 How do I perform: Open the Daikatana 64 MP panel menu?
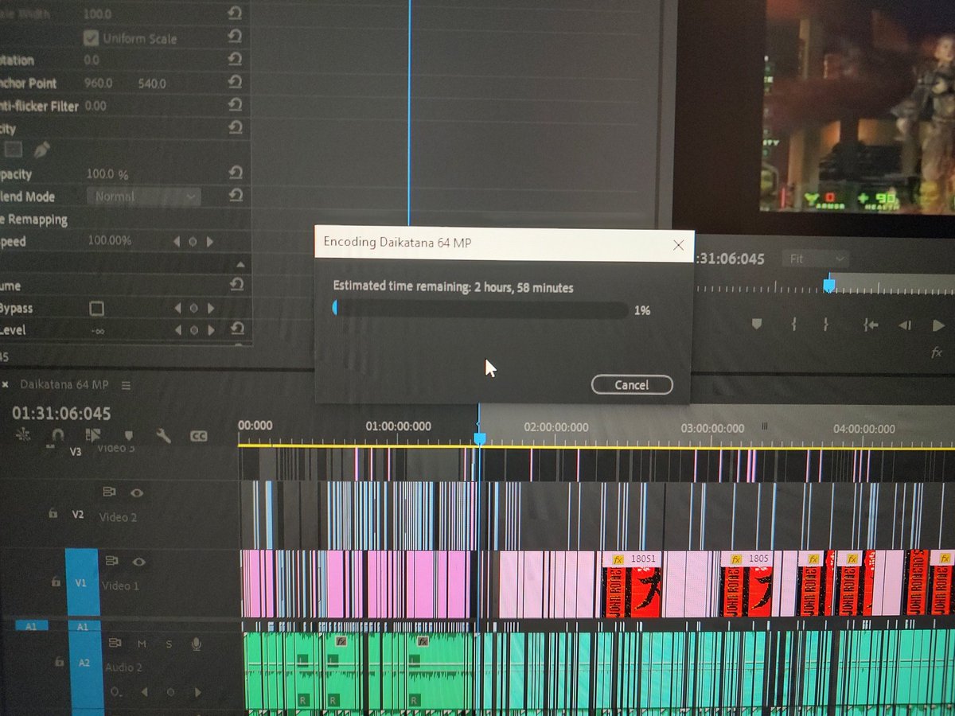(126, 385)
